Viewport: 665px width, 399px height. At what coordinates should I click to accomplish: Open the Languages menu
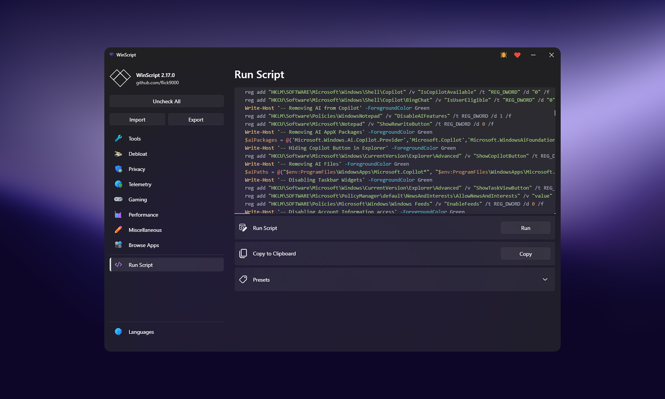pyautogui.click(x=167, y=332)
